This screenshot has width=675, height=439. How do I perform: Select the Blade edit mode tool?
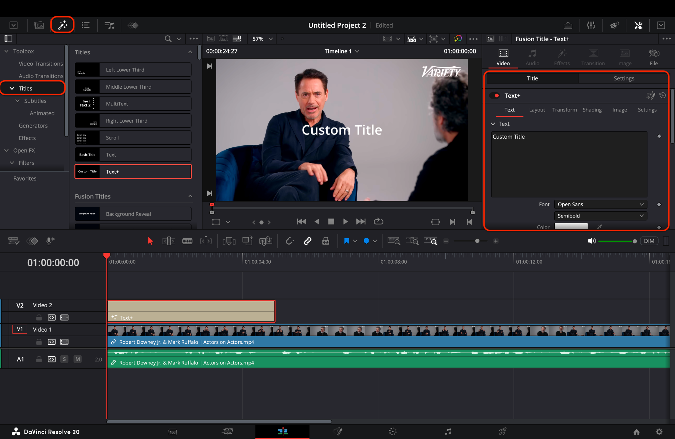tap(187, 241)
